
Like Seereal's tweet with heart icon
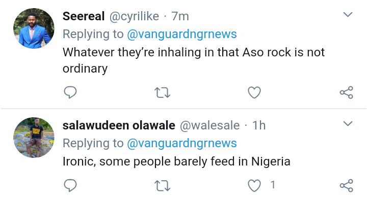(254, 92)
